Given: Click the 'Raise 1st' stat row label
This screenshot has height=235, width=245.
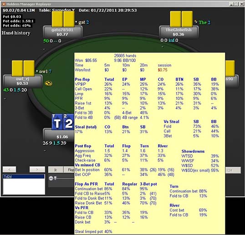Looking at the screenshot, I should coord(83,103).
